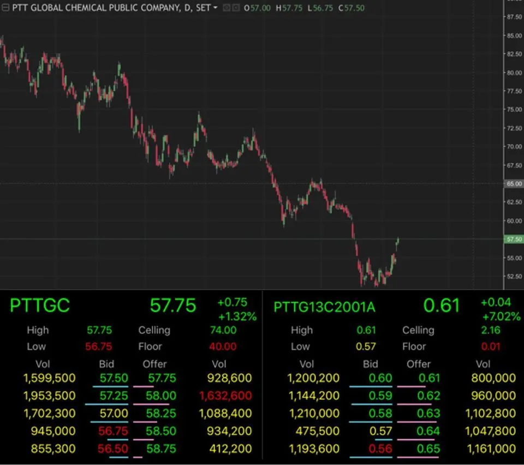Click bid volume 1,599,500

coord(50,378)
